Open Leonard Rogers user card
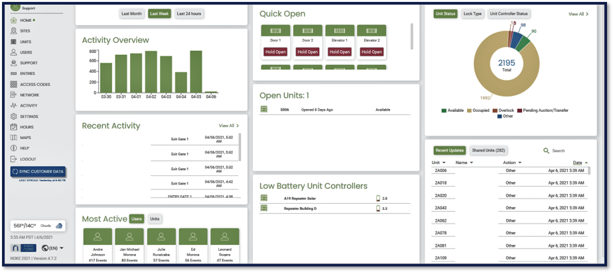 tap(225, 246)
